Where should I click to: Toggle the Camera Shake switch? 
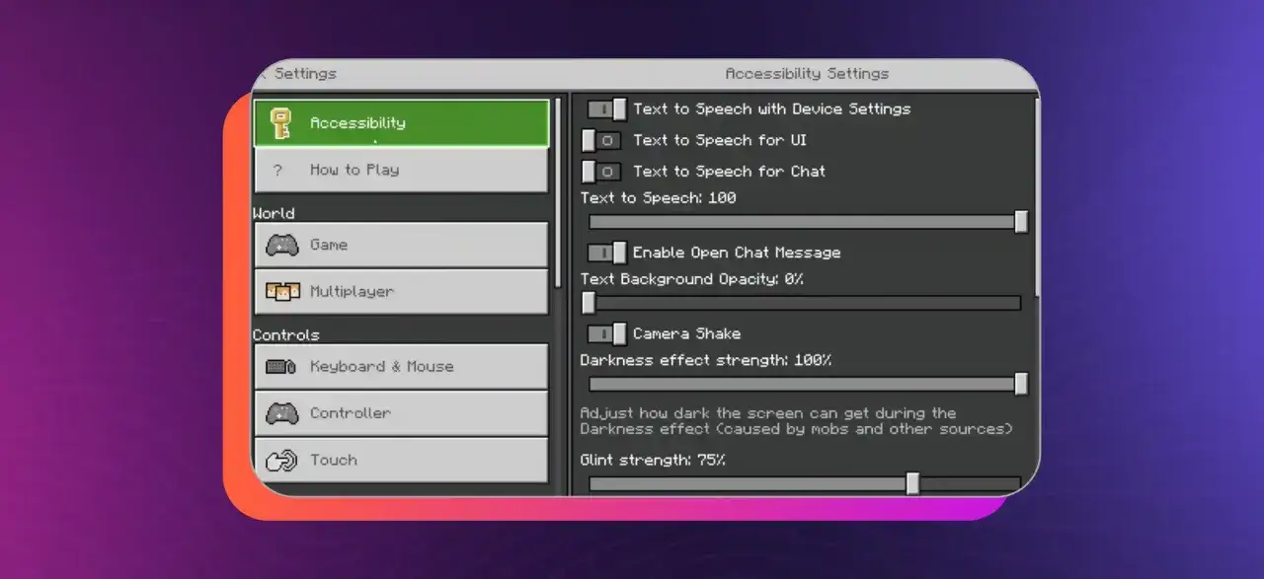coord(607,333)
